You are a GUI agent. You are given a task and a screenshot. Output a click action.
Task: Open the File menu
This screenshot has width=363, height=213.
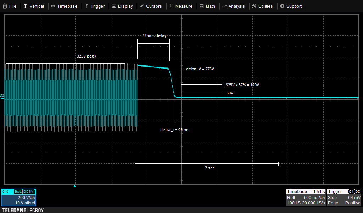coord(10,6)
